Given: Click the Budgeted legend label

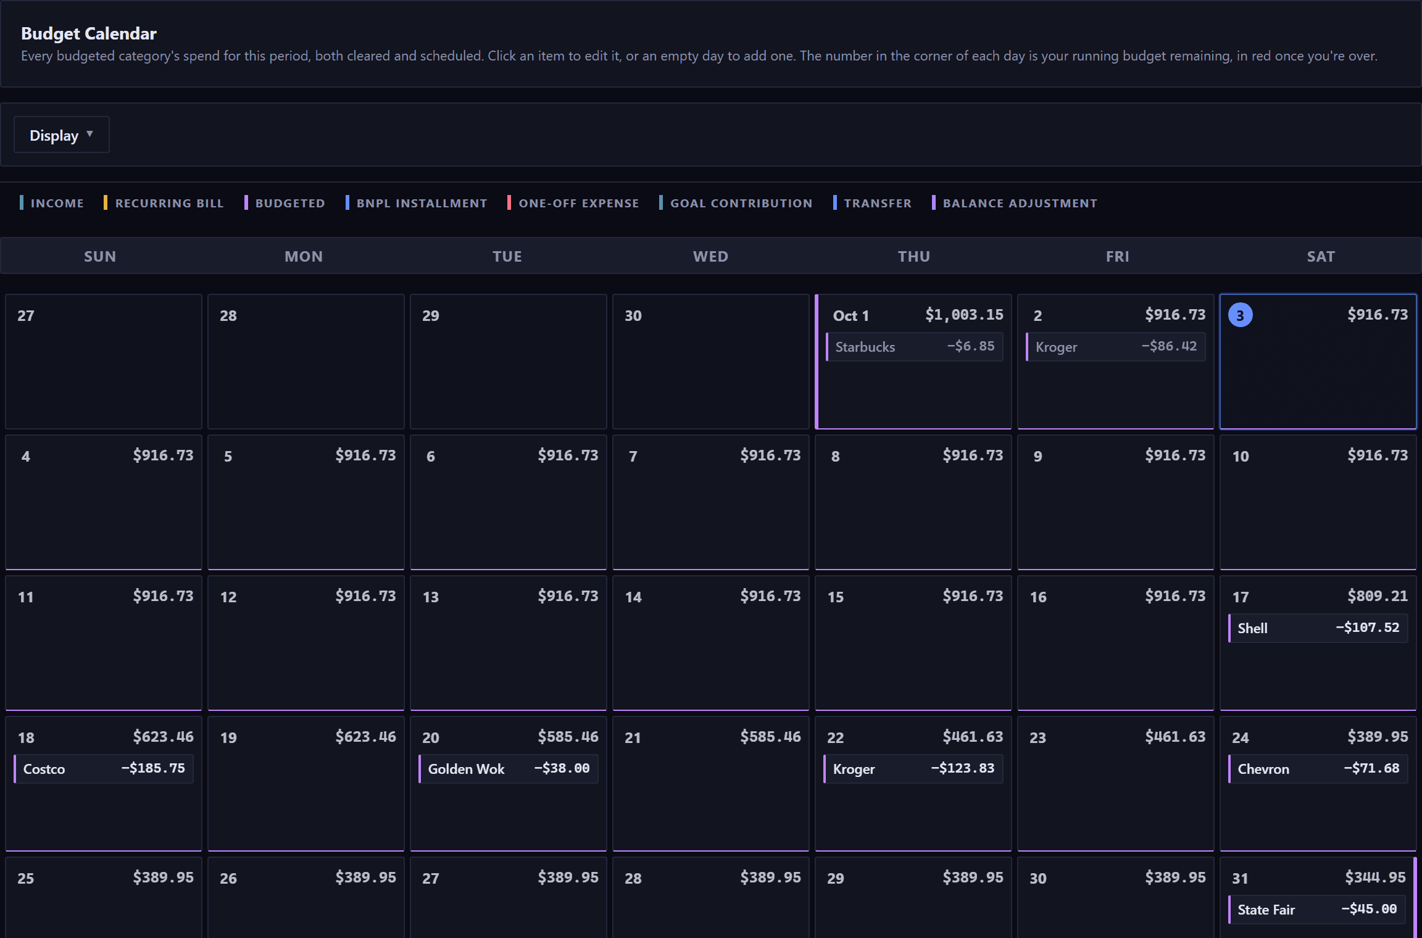Looking at the screenshot, I should coord(290,203).
